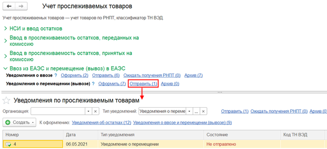Open Ожидать получения РНПТ (0) in upper panel

tap(152, 75)
